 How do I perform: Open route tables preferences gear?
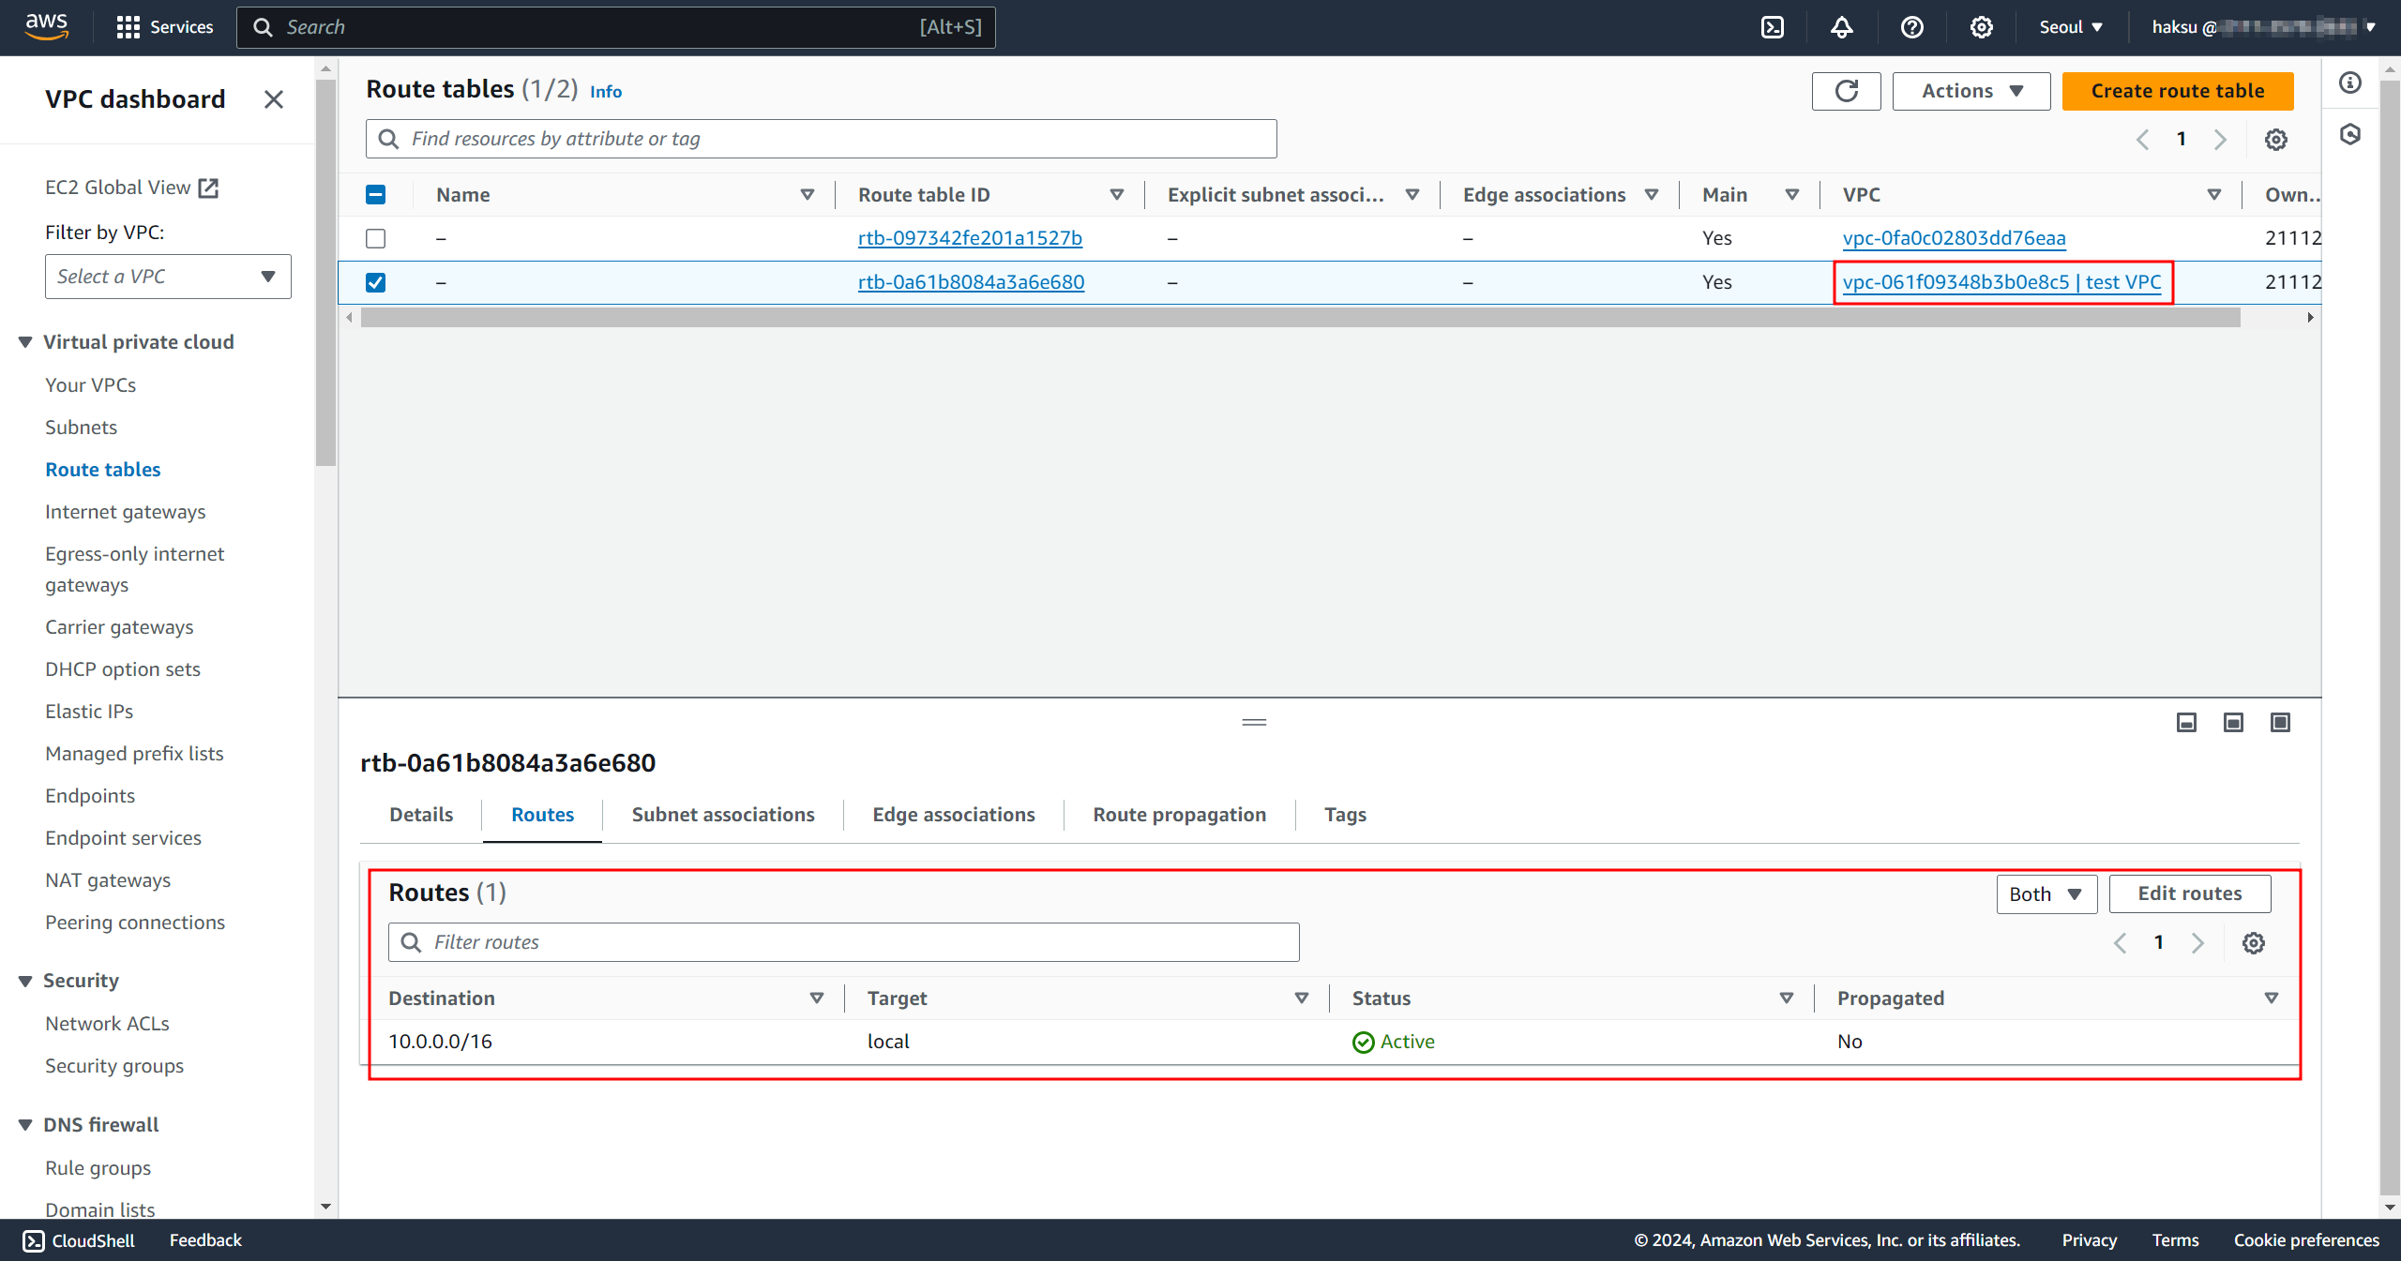(2276, 140)
